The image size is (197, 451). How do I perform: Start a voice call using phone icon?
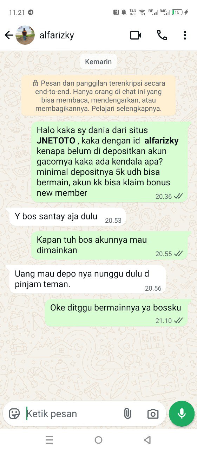(162, 35)
